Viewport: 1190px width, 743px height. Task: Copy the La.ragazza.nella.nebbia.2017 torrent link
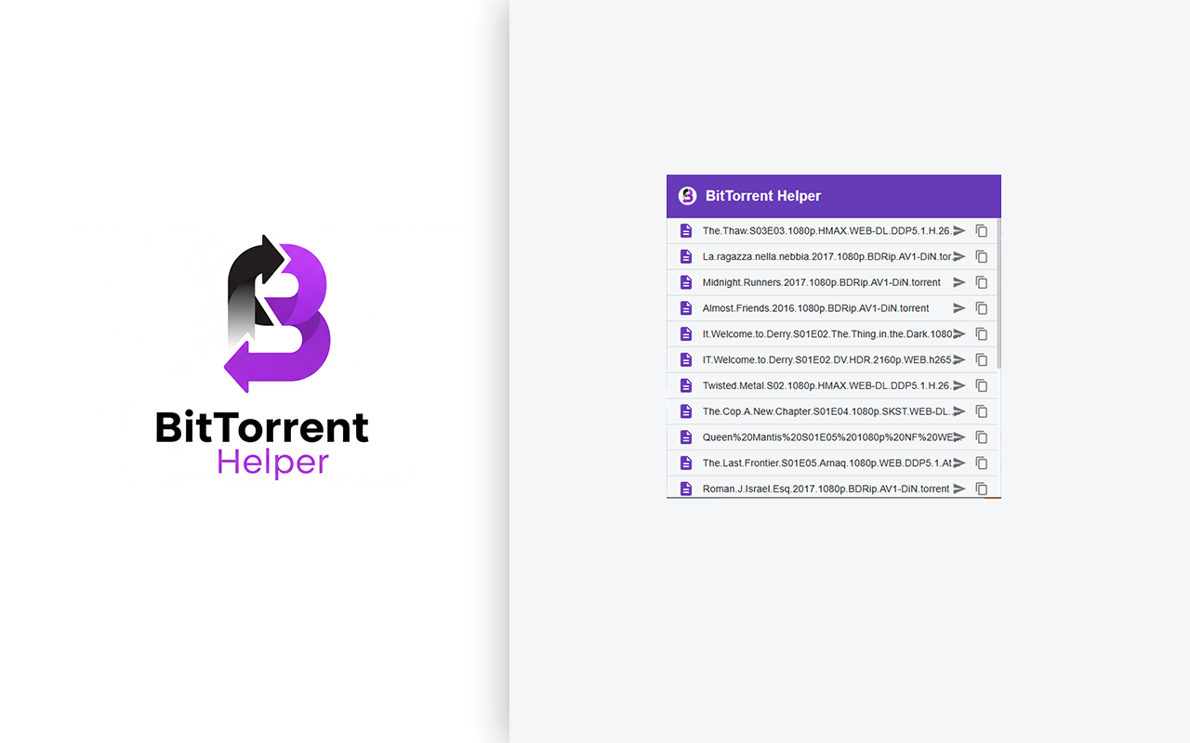(x=982, y=256)
